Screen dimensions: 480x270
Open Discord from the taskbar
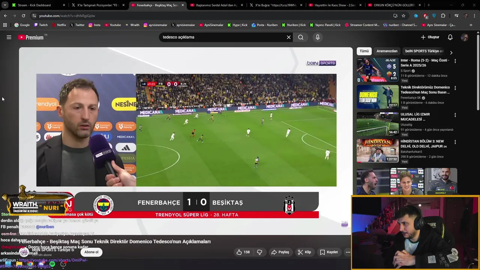[41, 264]
